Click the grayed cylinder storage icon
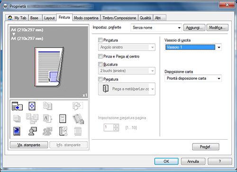The height and width of the screenshot is (172, 237). pos(78,131)
